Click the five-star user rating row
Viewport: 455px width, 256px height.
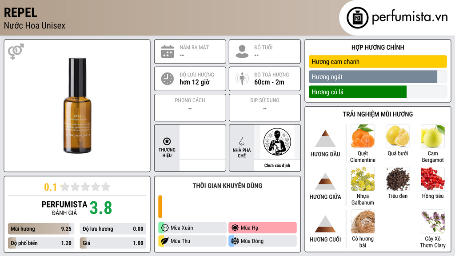(x=85, y=187)
